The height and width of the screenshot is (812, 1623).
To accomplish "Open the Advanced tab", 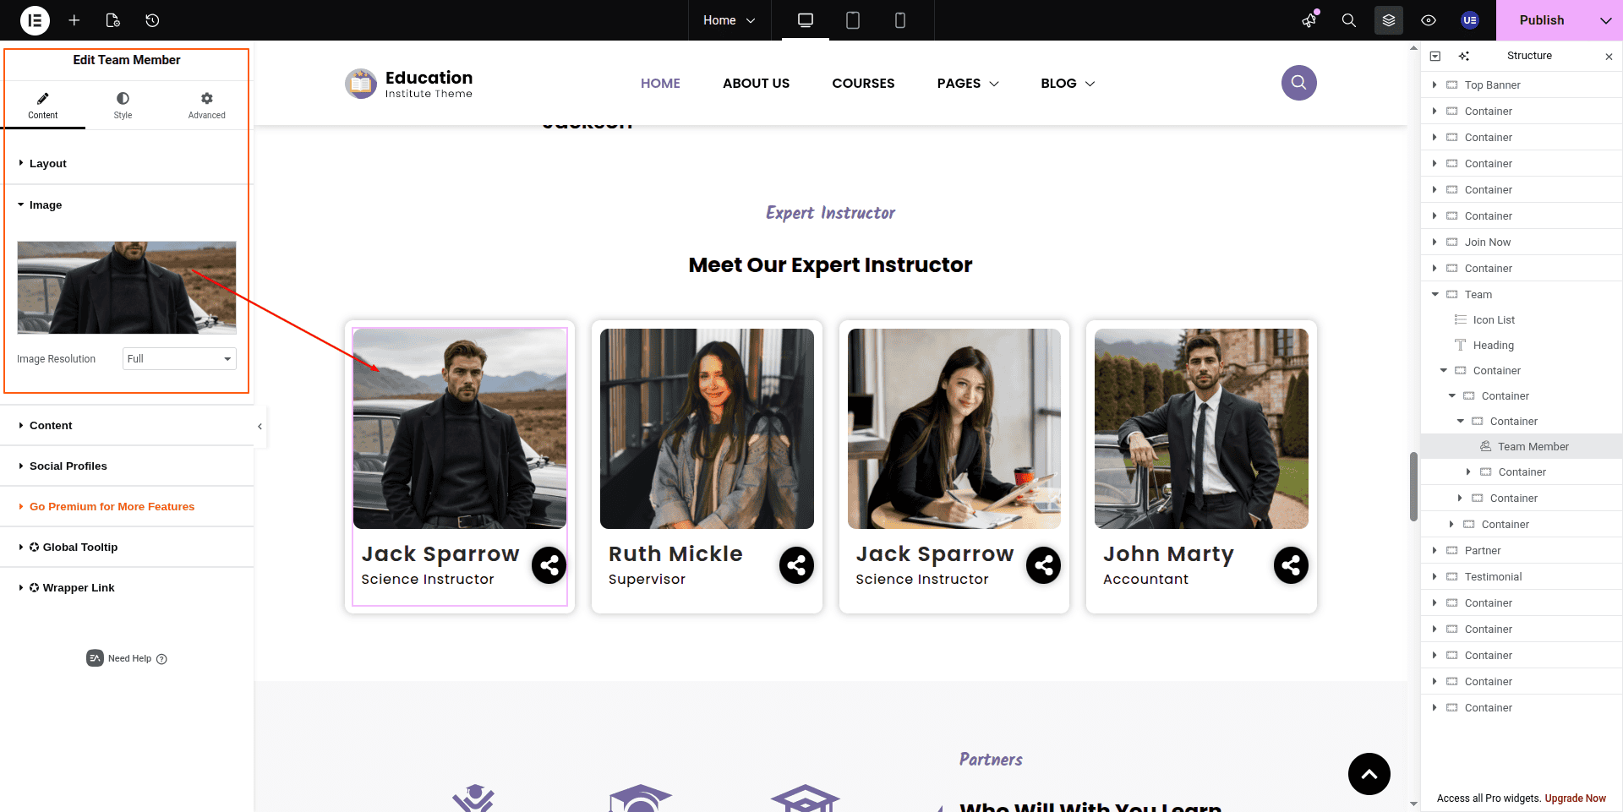I will click(206, 106).
